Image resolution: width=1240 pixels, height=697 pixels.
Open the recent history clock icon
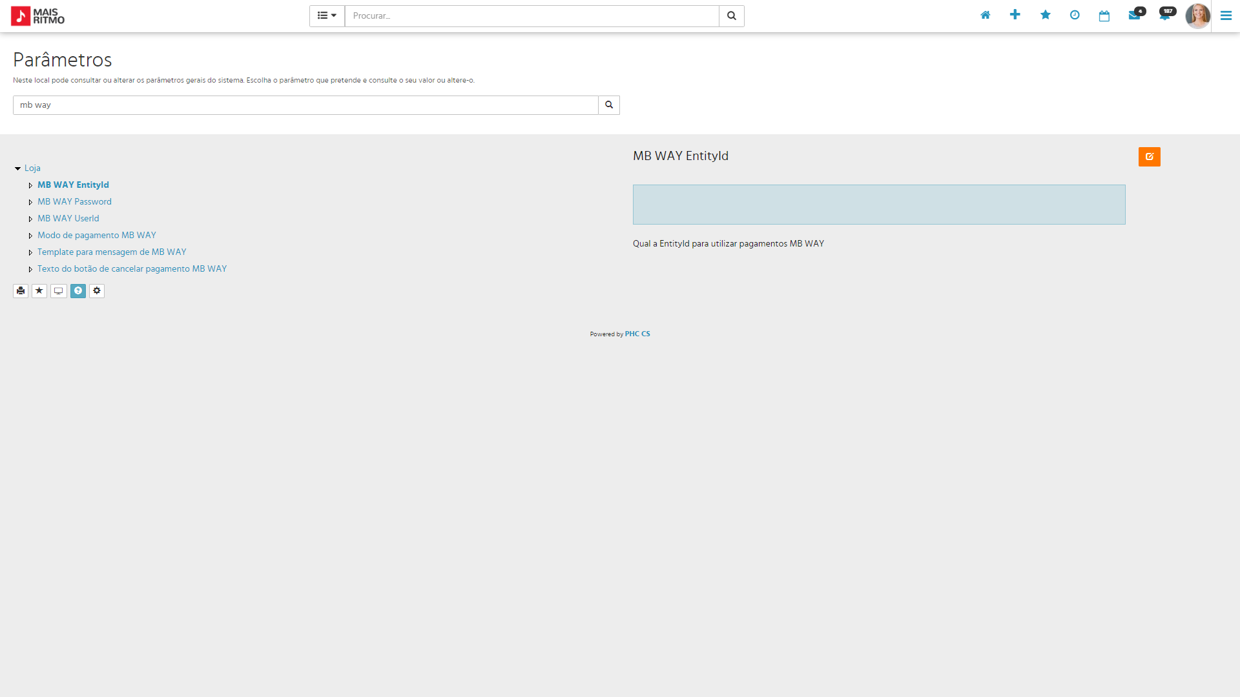(x=1075, y=15)
